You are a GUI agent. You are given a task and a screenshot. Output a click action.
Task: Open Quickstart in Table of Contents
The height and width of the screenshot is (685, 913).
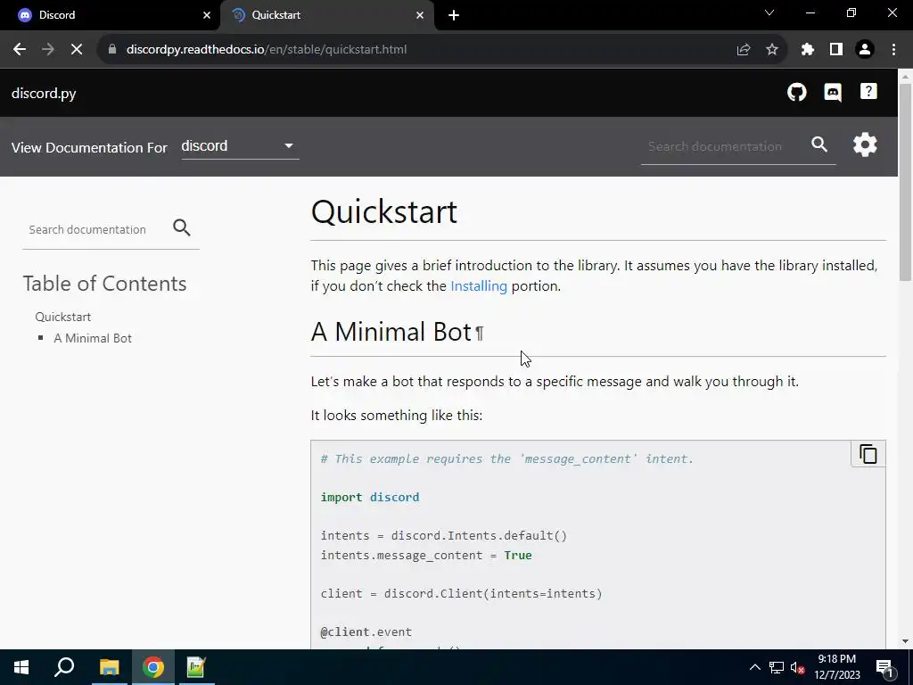tap(63, 317)
